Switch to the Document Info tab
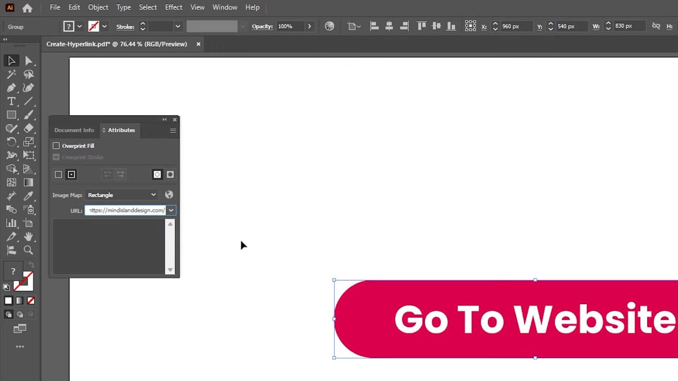This screenshot has width=678, height=381. click(74, 130)
